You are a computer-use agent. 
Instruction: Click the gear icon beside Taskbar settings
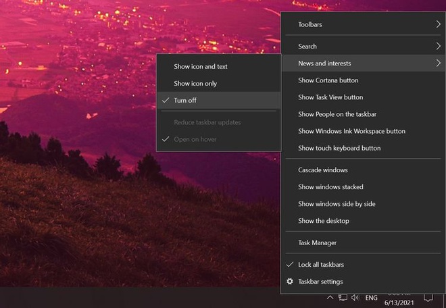(290, 282)
